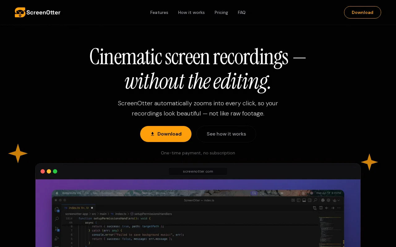The width and height of the screenshot is (396, 247).
Task: Click open changes icon in IDE preview
Action: pos(315,208)
